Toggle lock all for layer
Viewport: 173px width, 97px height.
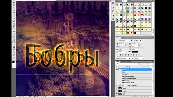pyautogui.click(x=130, y=67)
